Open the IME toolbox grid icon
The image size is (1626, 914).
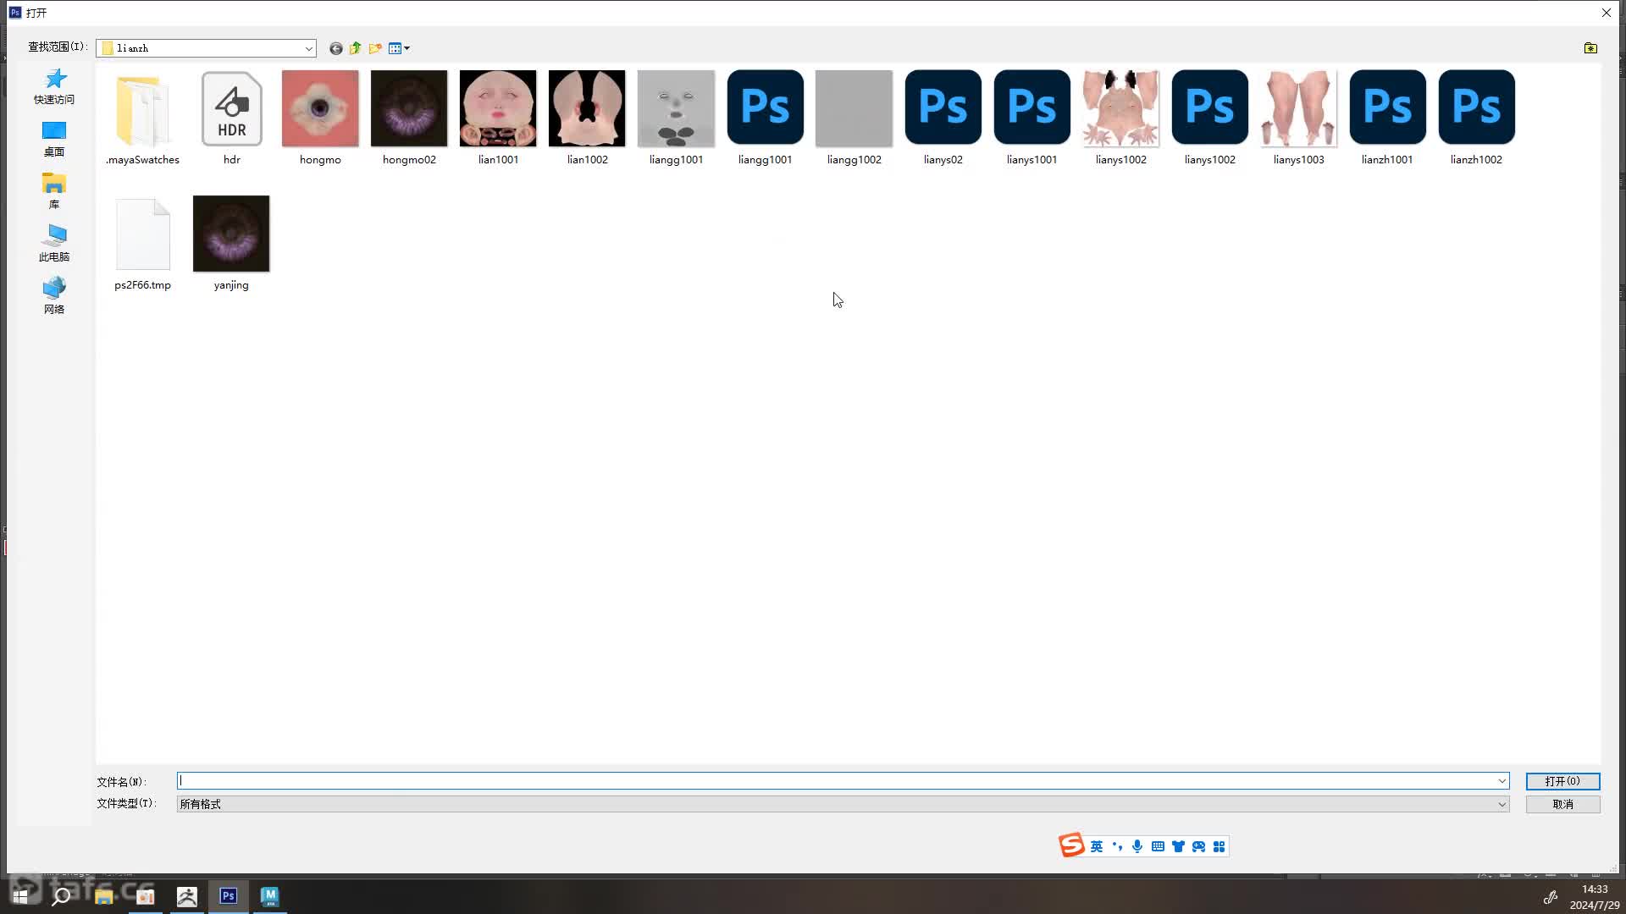[x=1219, y=846]
